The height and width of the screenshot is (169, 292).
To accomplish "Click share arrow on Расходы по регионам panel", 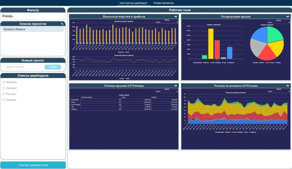I will click(x=288, y=86).
